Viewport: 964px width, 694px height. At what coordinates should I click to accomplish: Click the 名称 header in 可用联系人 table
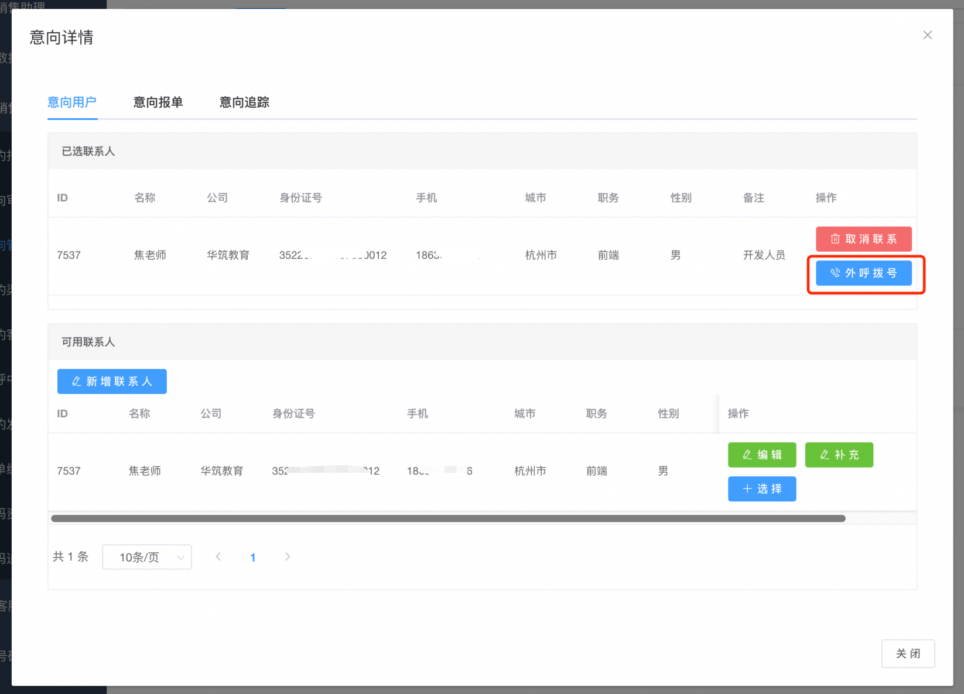pos(139,414)
